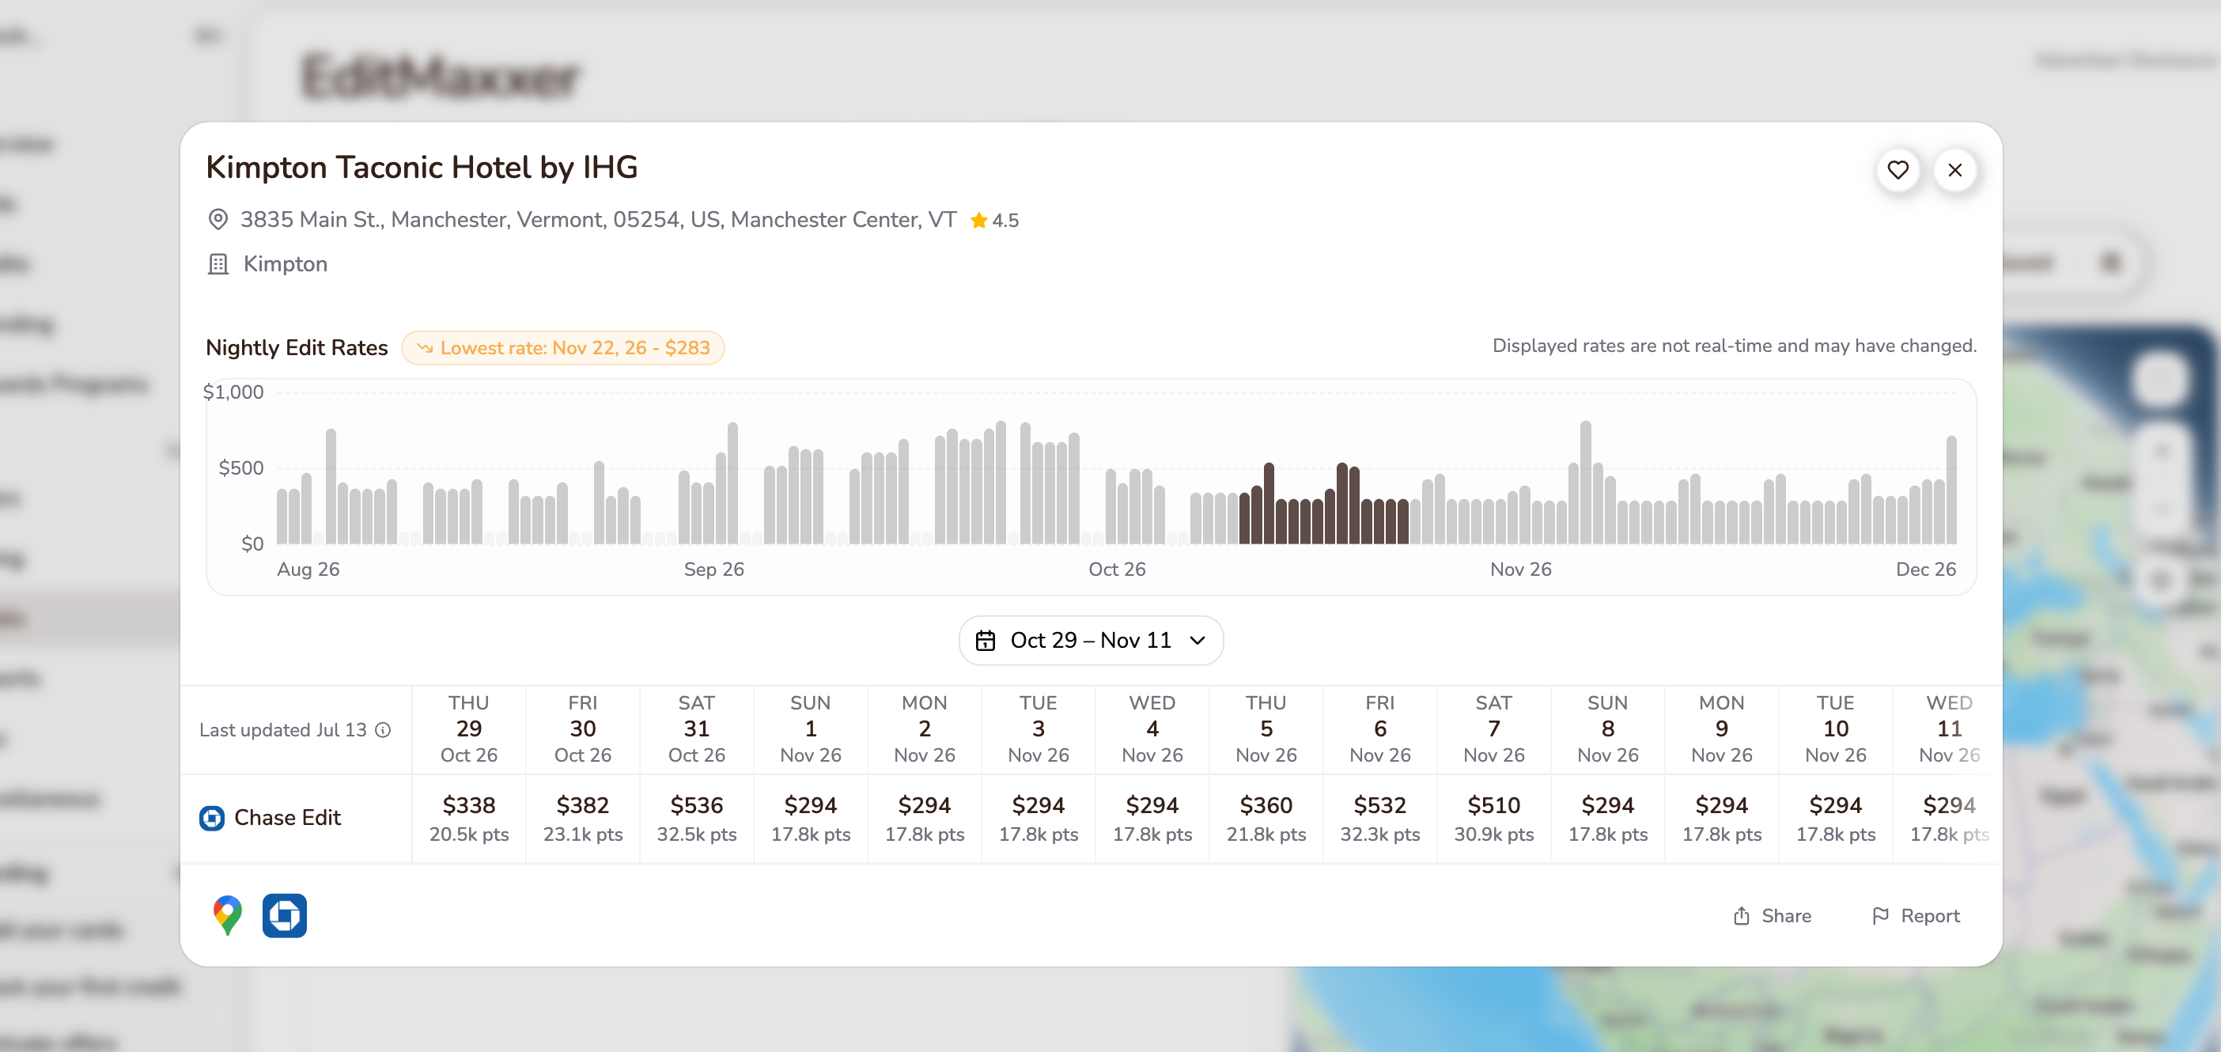Click the Chase Edit row label
This screenshot has width=2221, height=1052.
click(x=287, y=817)
